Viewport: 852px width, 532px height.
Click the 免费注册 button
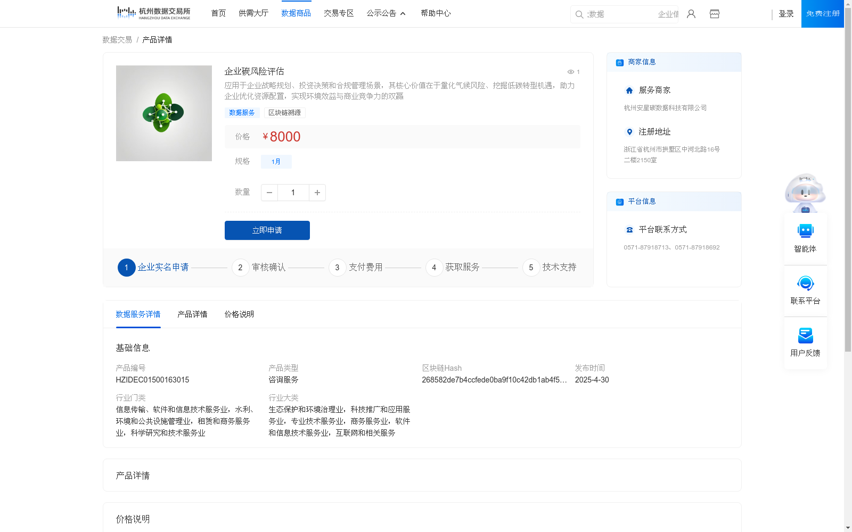point(823,14)
